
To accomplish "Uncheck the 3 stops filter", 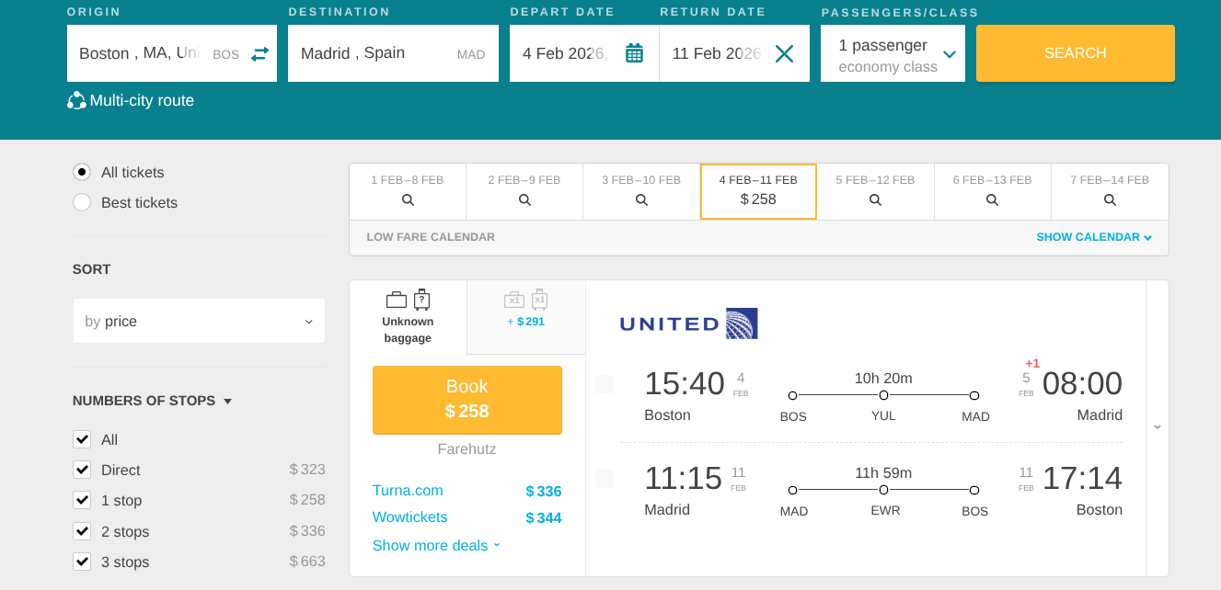I will (x=82, y=562).
